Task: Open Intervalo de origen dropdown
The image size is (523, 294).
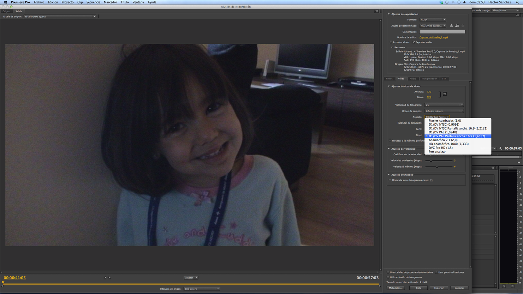Action: (x=202, y=289)
